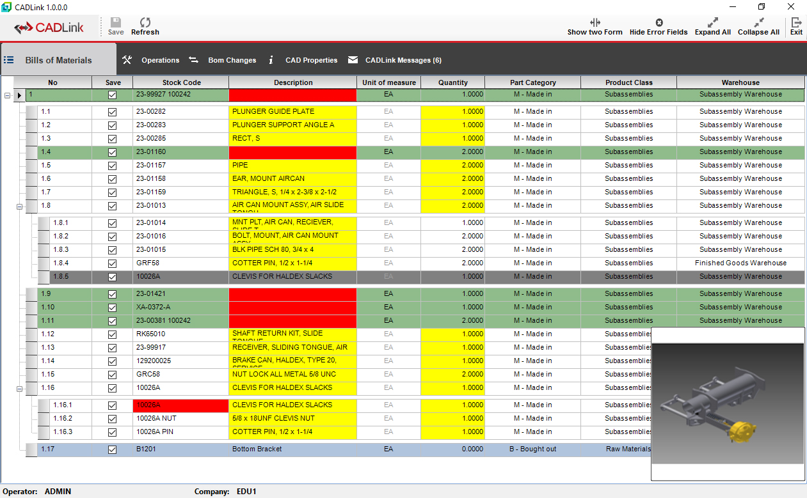Viewport: 807px width, 498px height.
Task: Click the Warehouse column header
Action: click(x=740, y=82)
